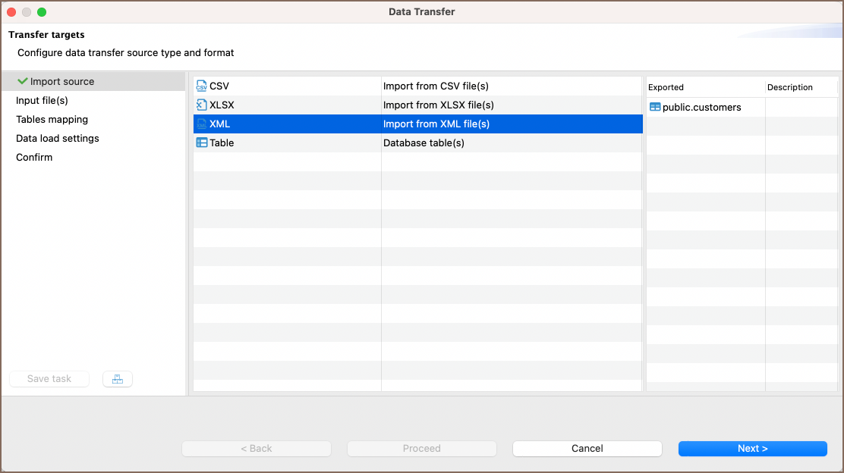844x473 pixels.
Task: Select 'Import from XLSX file(s)' row
Action: point(438,105)
